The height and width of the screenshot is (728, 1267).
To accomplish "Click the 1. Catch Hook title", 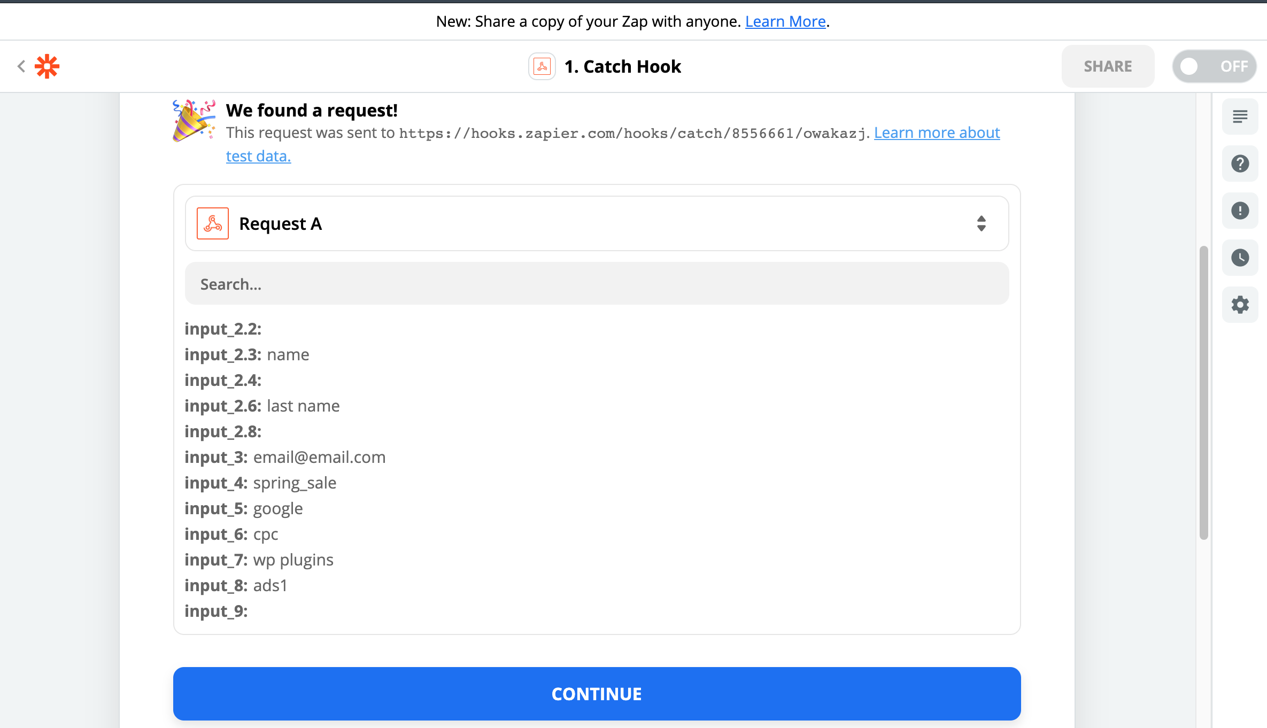I will 623,66.
